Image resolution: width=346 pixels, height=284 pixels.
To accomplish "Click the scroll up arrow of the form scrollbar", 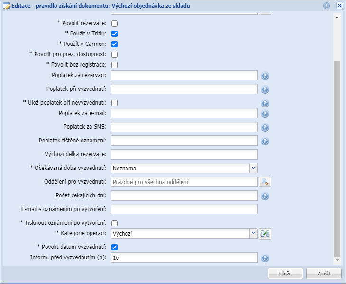I will coord(337,17).
